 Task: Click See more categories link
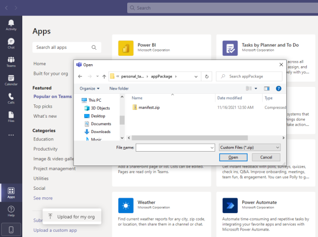[x=43, y=198]
